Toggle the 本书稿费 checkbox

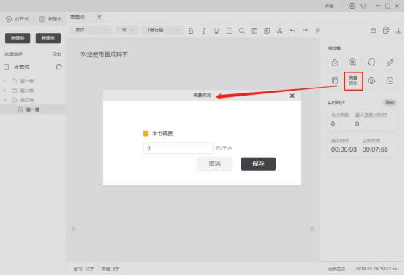tap(145, 134)
